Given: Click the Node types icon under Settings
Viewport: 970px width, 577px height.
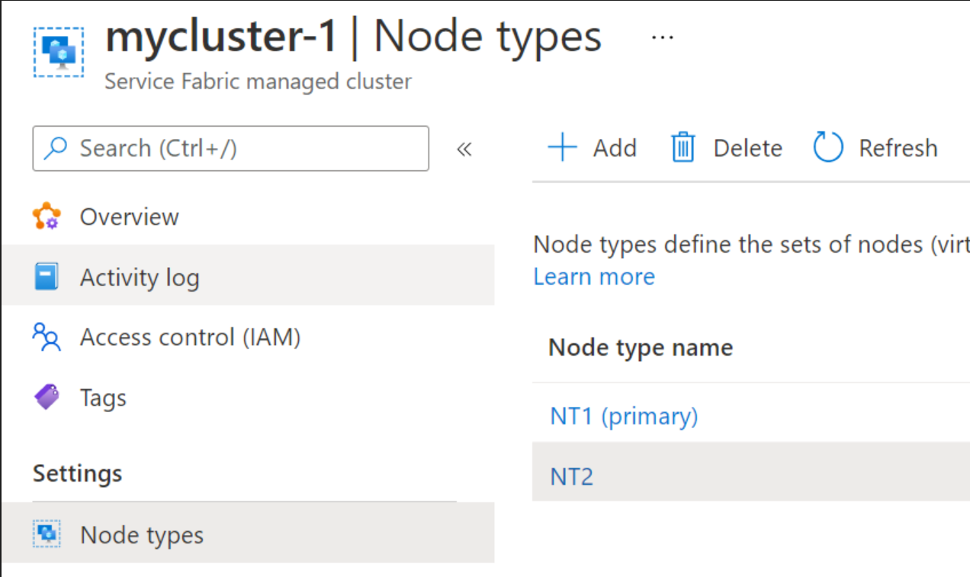Looking at the screenshot, I should [47, 534].
